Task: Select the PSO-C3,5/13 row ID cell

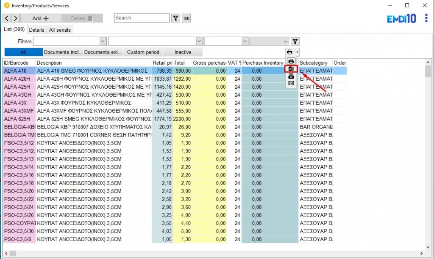Action: coord(19,159)
